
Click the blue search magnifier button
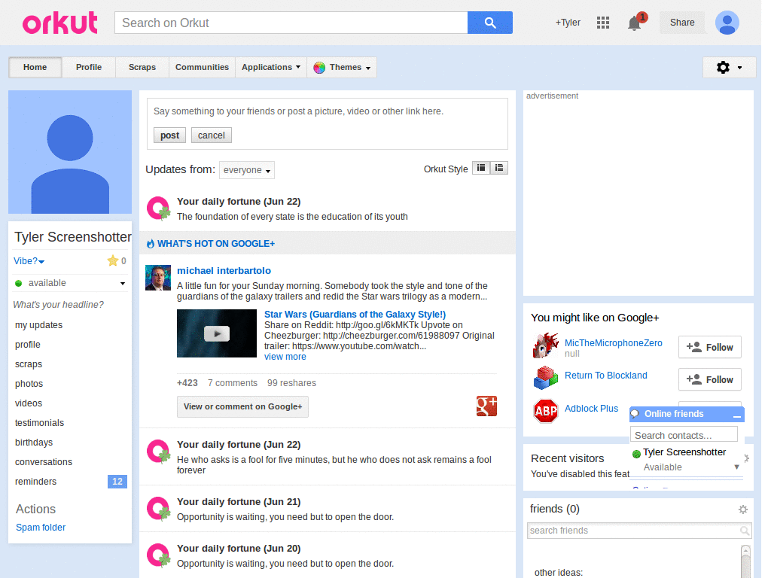(x=489, y=23)
